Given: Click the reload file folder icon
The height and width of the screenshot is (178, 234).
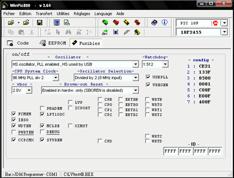Looking at the screenshot, I should point(26,23).
